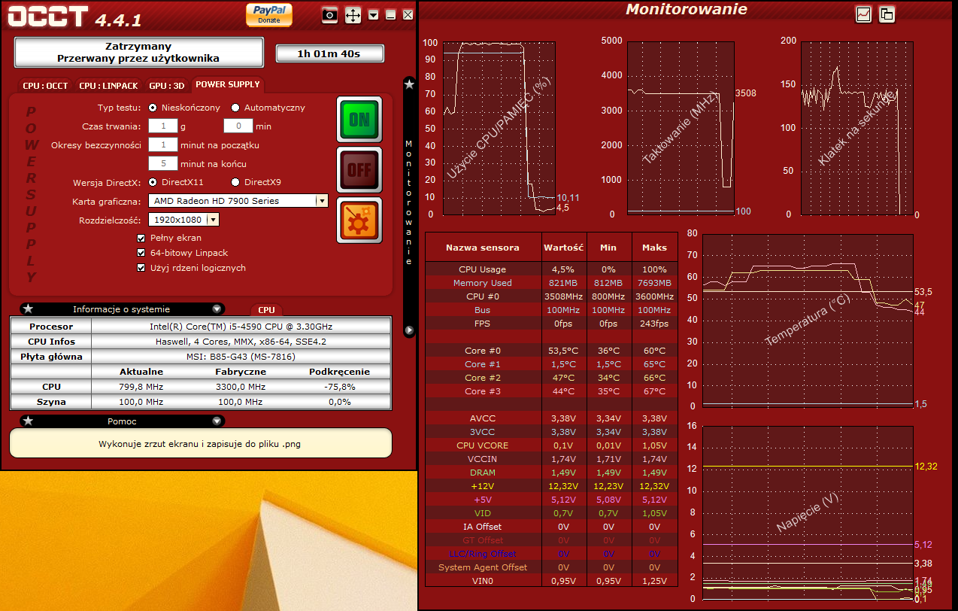Click the Monitorowanie graph view icon
Screen dimensions: 958x611
(x=863, y=14)
